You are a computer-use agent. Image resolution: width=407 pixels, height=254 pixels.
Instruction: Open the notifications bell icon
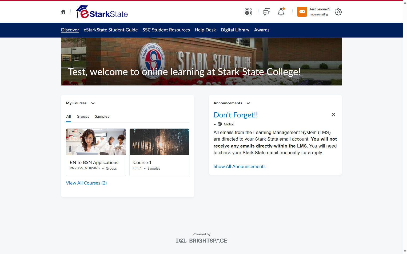pyautogui.click(x=281, y=12)
